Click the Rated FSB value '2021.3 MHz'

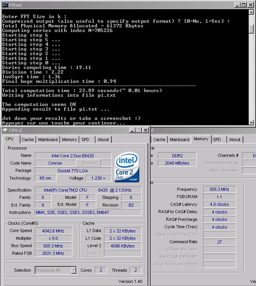(53, 253)
